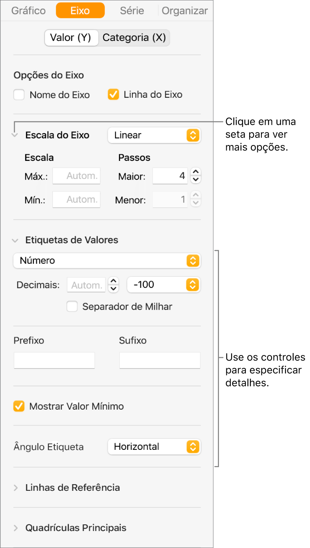Expand the Quadrículas Principais section
The height and width of the screenshot is (548, 310).
[x=15, y=528]
